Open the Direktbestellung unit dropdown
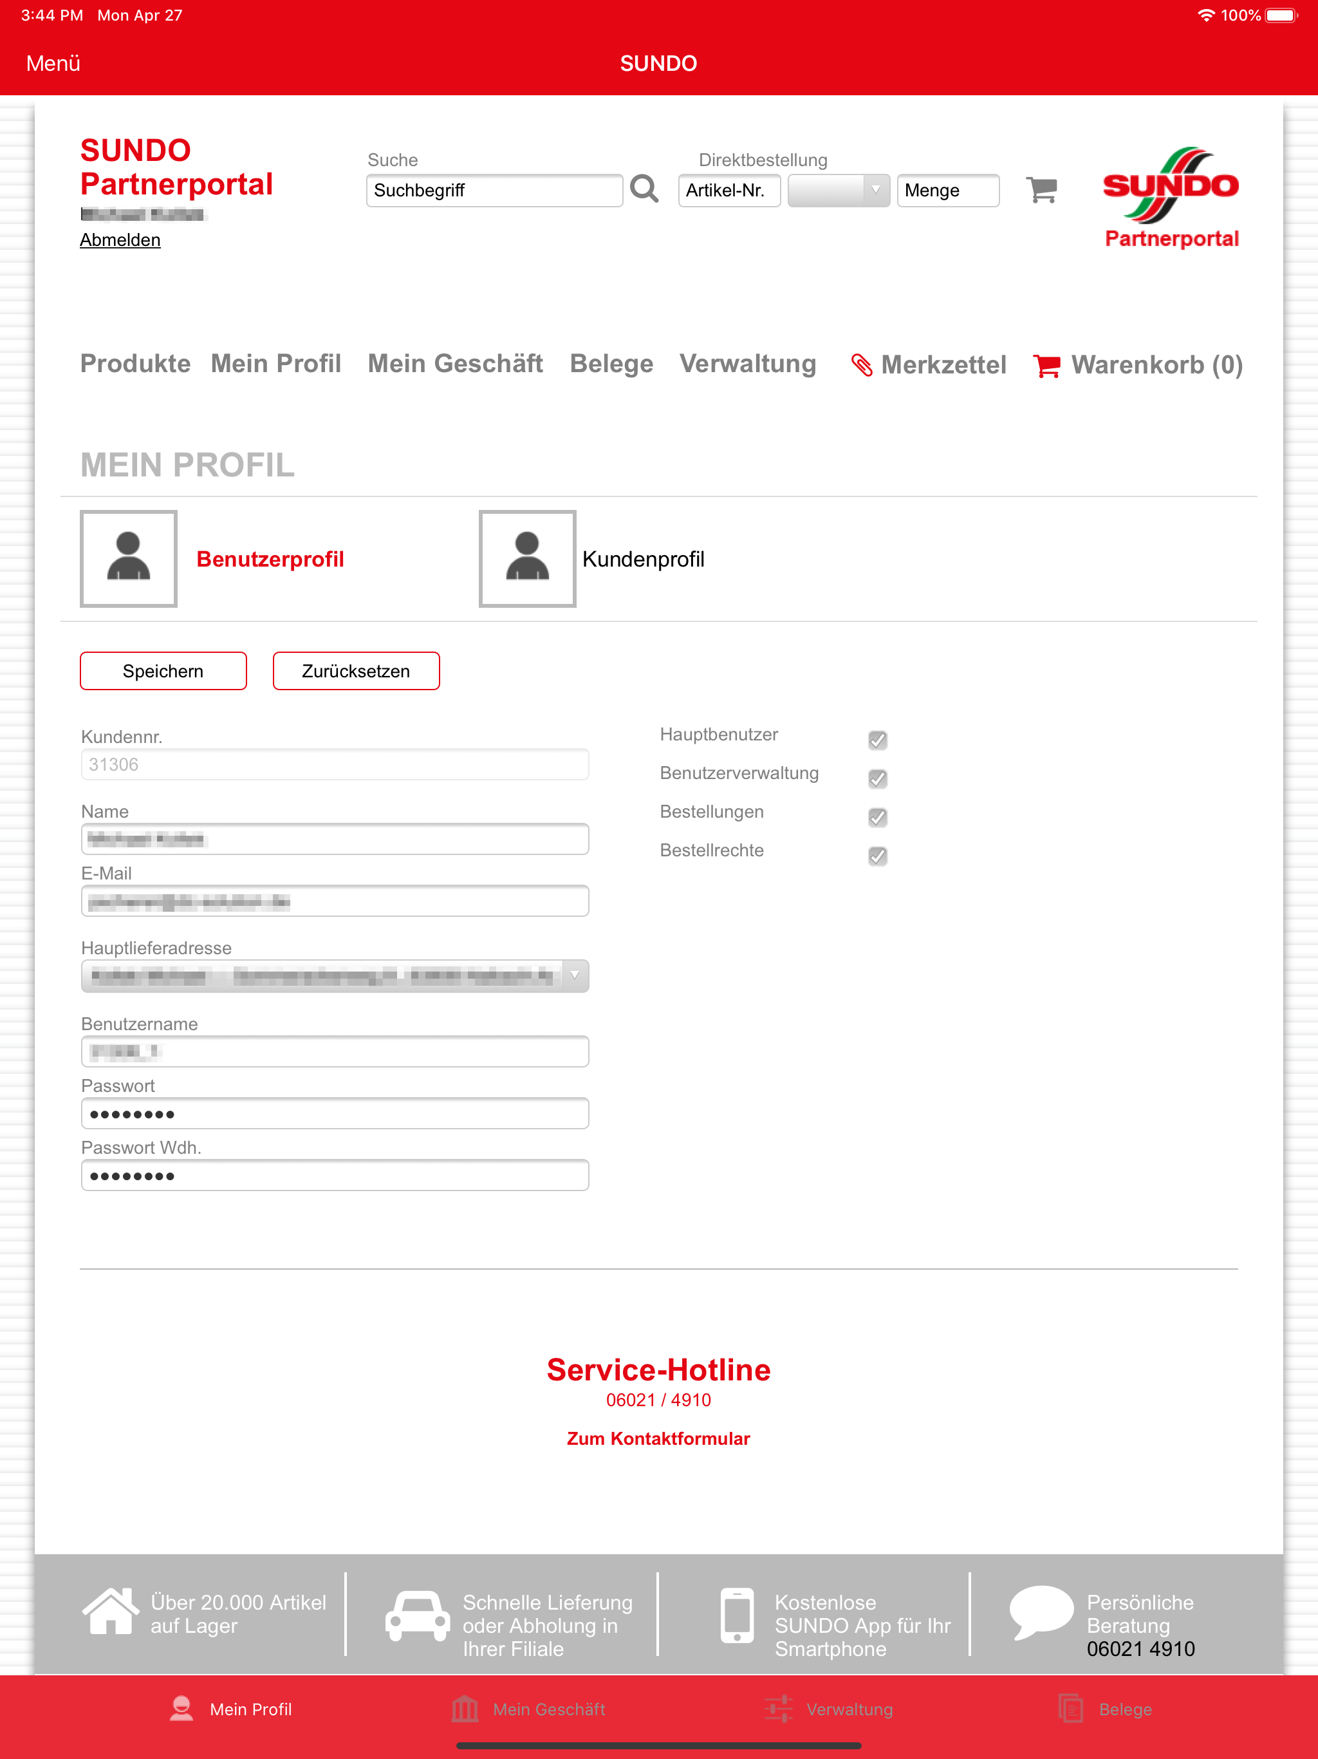This screenshot has height=1759, width=1318. tap(839, 190)
